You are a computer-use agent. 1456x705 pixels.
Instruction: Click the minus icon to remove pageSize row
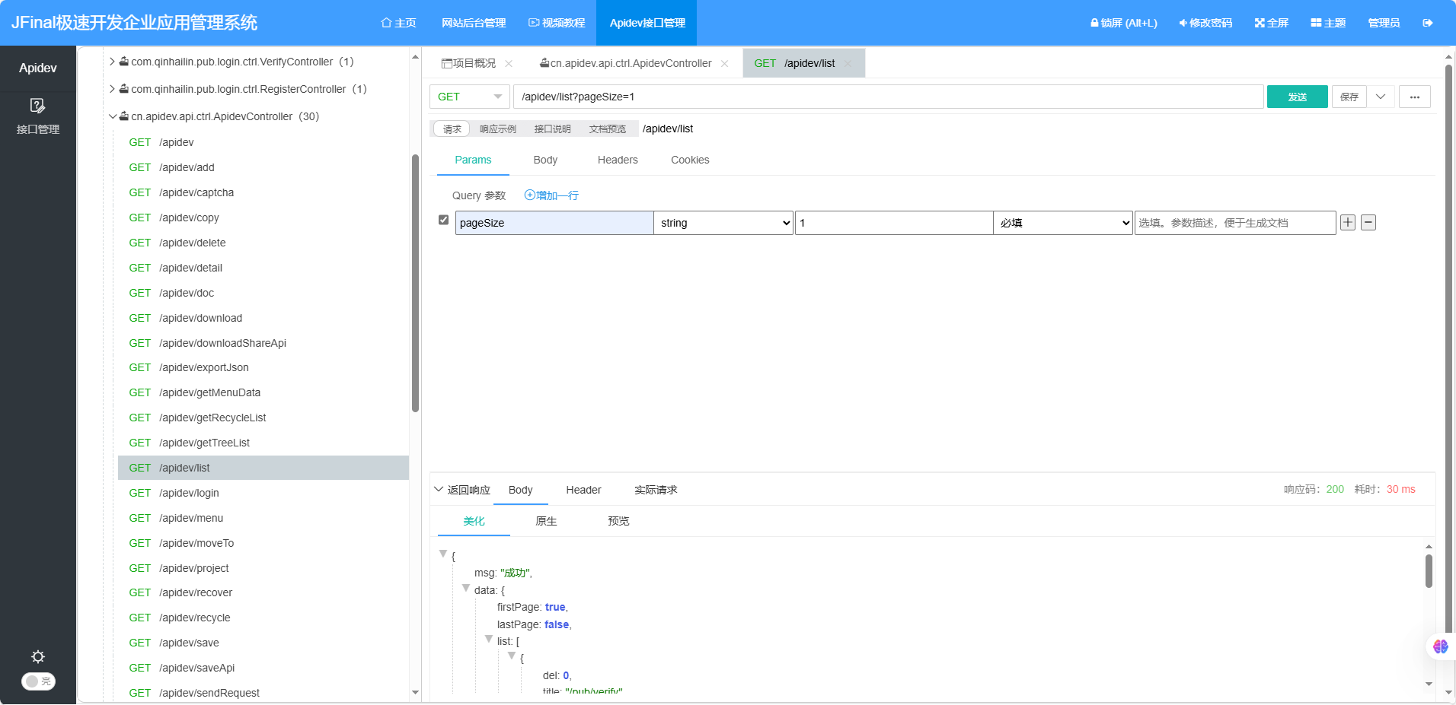click(1368, 222)
